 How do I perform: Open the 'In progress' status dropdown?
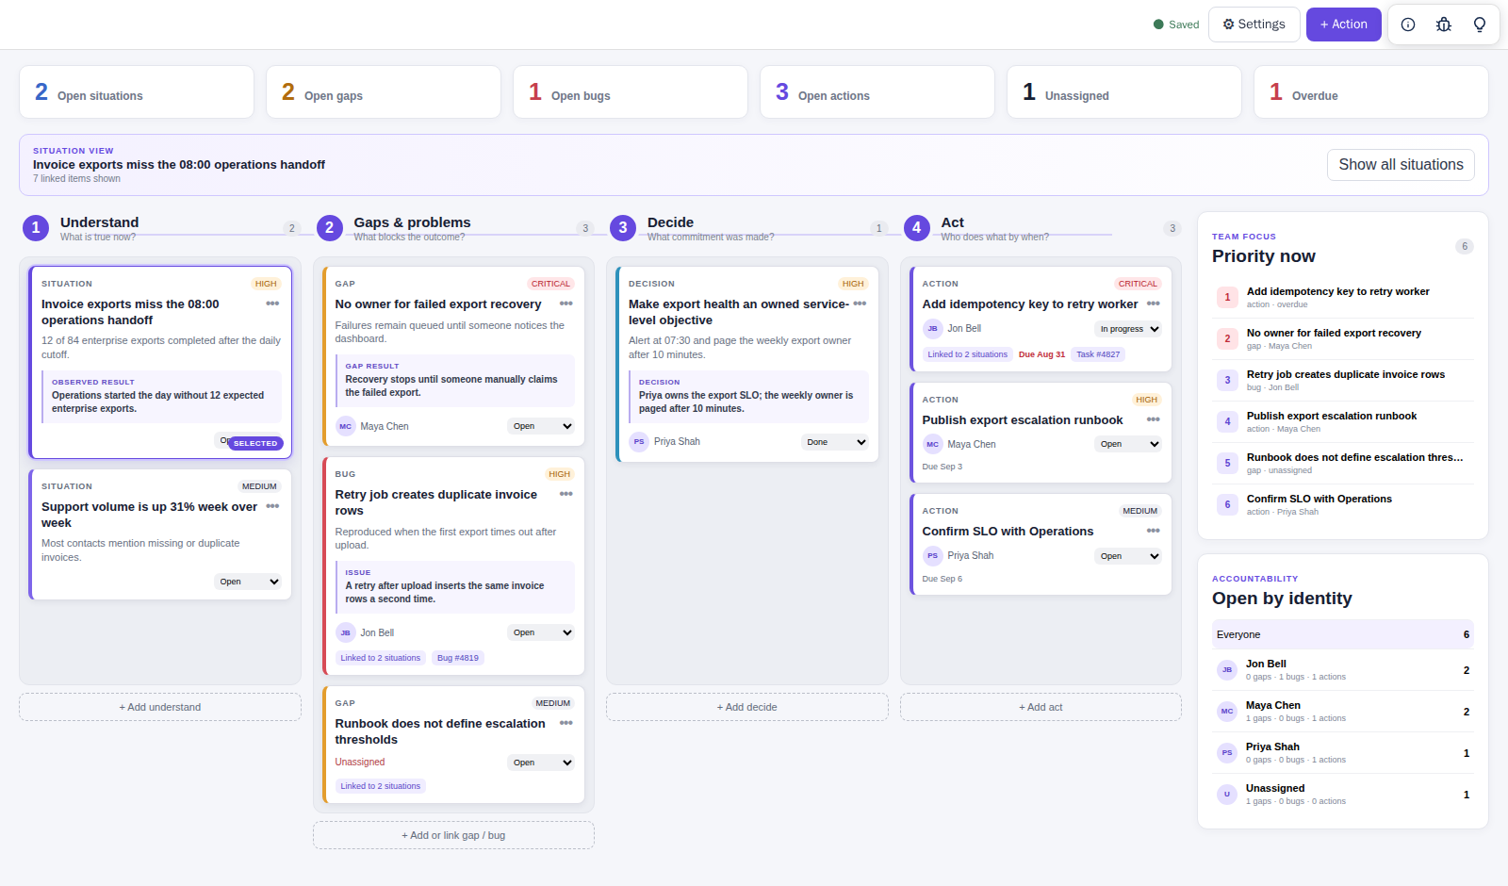(x=1129, y=329)
